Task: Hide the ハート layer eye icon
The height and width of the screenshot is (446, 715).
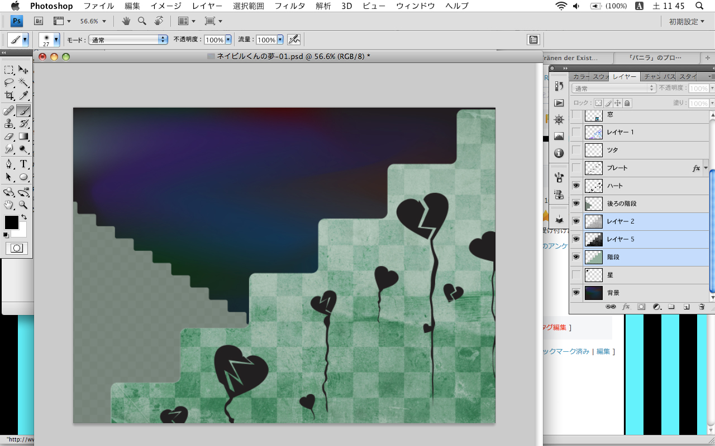Action: (x=576, y=186)
